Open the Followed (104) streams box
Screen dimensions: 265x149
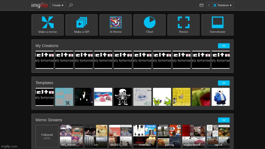coord(47,136)
